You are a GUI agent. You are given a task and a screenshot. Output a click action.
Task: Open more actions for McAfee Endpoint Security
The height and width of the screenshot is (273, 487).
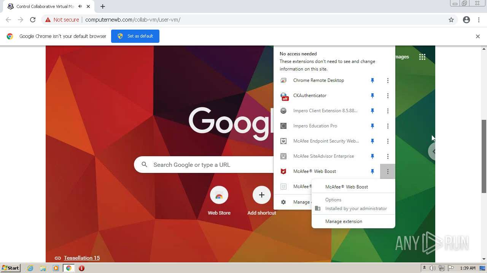pyautogui.click(x=388, y=141)
